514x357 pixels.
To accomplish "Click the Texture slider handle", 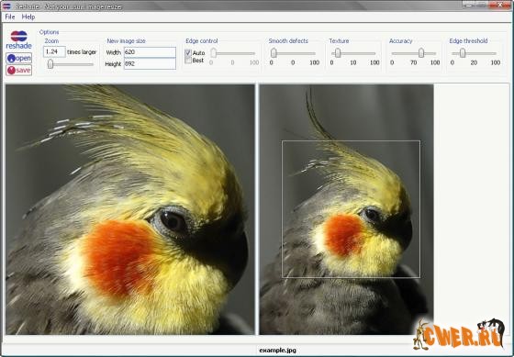I will coord(338,53).
